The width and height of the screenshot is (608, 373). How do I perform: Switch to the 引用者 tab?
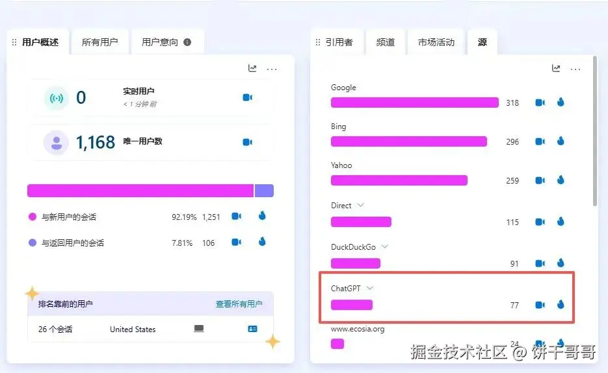click(337, 42)
